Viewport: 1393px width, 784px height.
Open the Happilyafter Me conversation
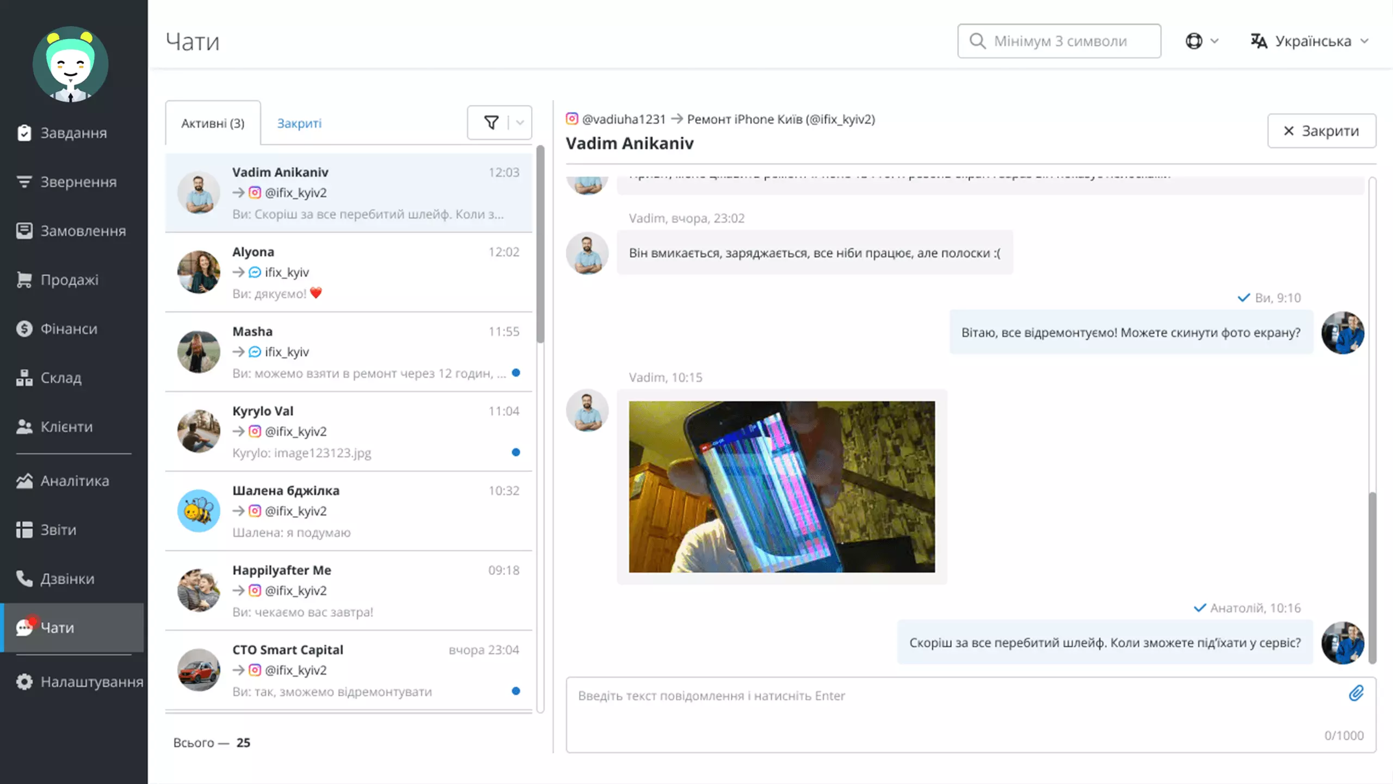click(x=349, y=591)
